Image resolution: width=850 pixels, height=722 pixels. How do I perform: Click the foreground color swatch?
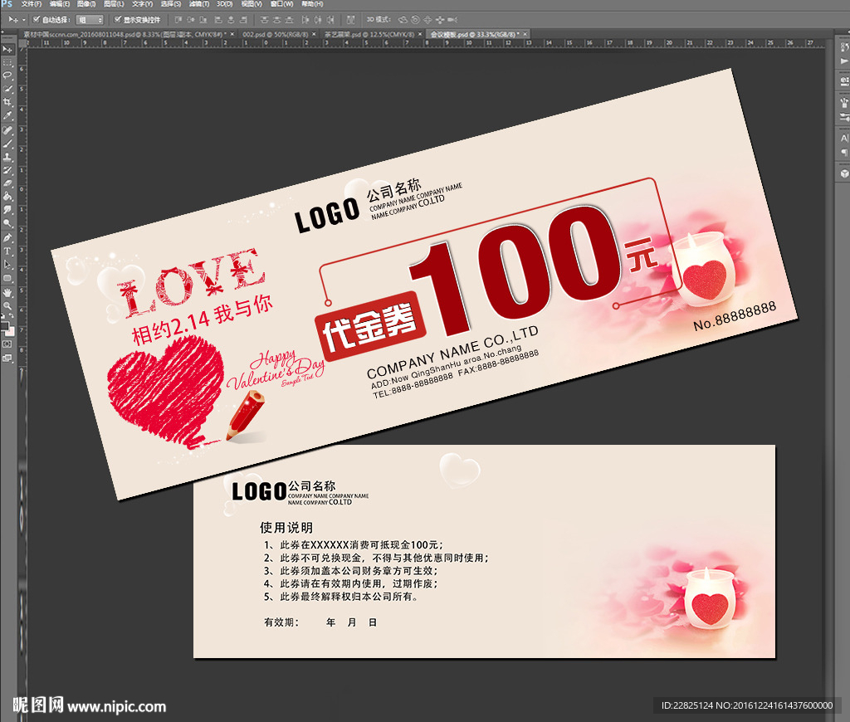tap(5, 325)
